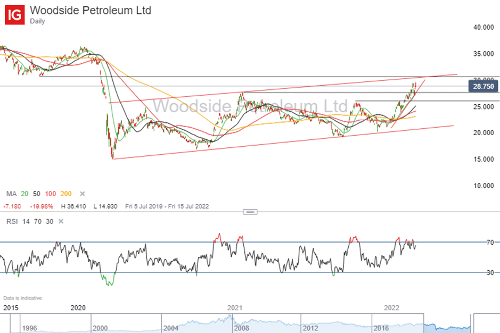Click the 25.000 price axis label

483,107
